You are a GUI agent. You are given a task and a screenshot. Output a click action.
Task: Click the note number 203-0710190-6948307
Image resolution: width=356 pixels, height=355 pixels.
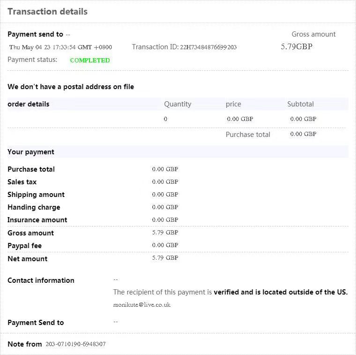[75, 344]
